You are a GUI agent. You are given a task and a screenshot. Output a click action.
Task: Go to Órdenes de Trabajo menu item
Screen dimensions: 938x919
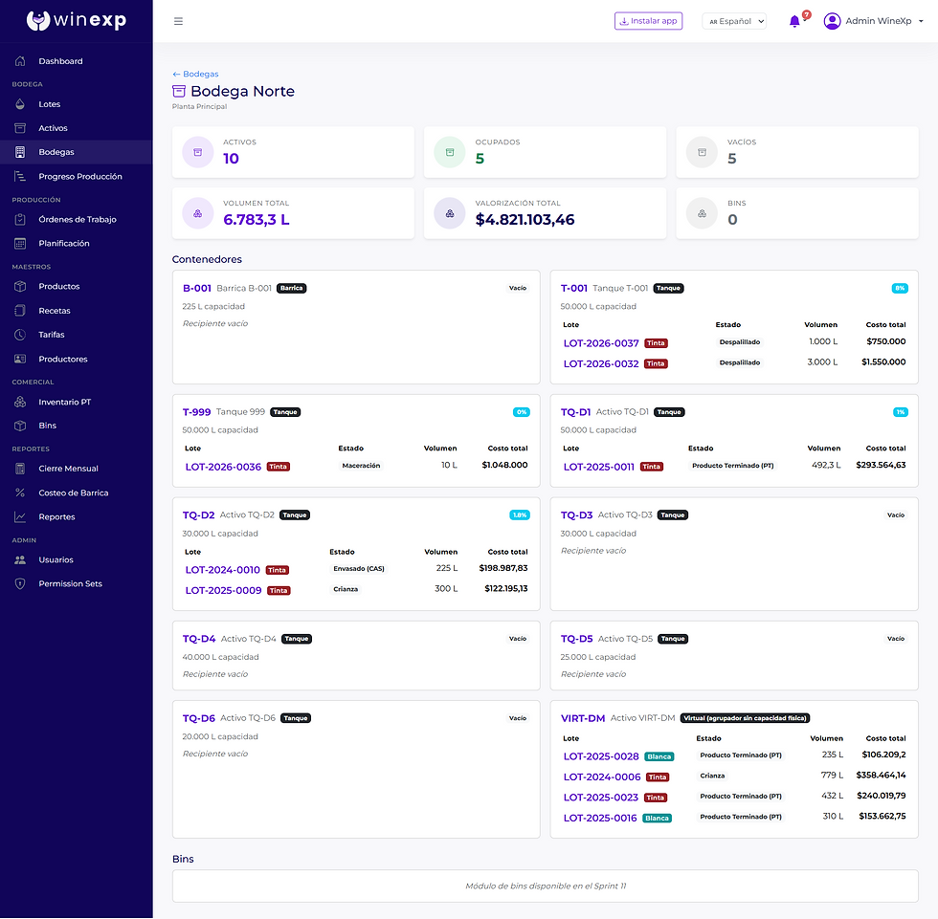coord(77,219)
